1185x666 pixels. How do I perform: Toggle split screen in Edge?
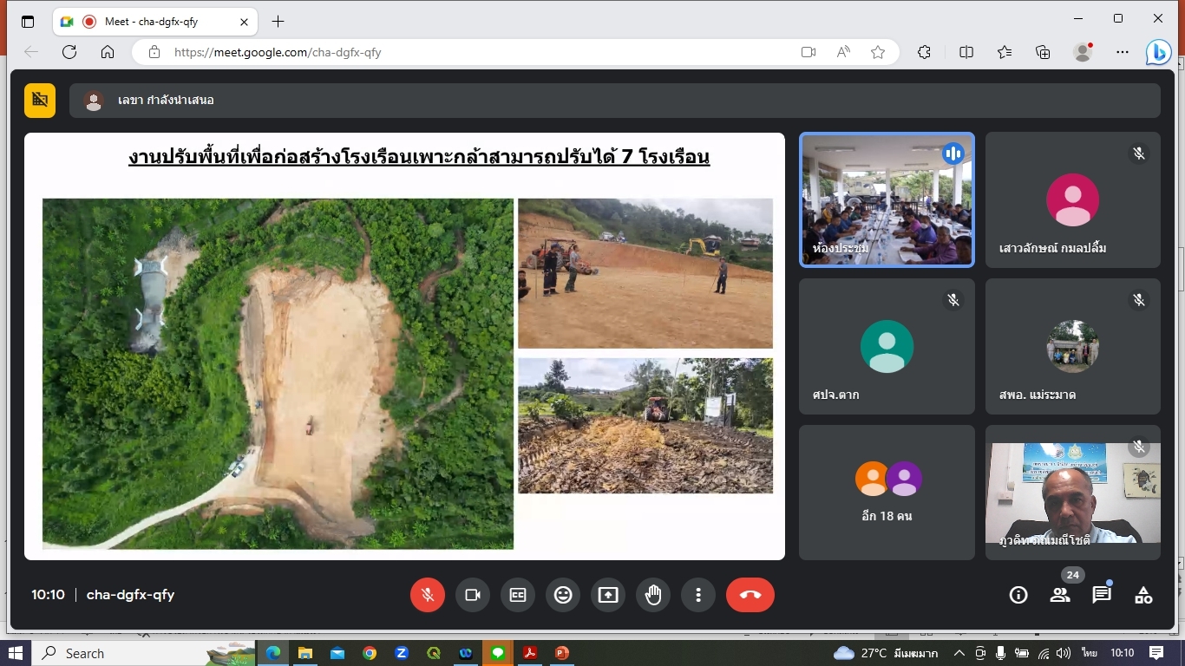[966, 52]
